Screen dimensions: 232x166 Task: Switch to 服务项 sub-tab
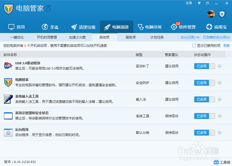coord(131,37)
